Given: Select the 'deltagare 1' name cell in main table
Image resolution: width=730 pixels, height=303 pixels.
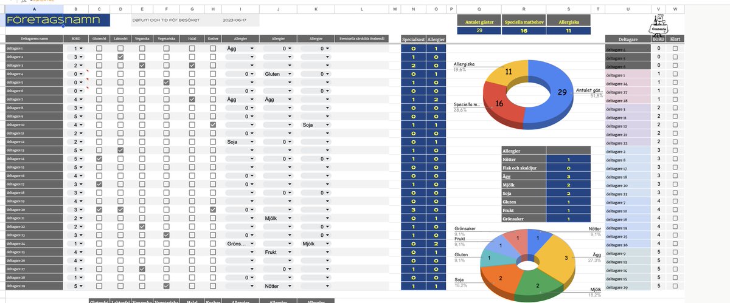Looking at the screenshot, I should [x=33, y=48].
